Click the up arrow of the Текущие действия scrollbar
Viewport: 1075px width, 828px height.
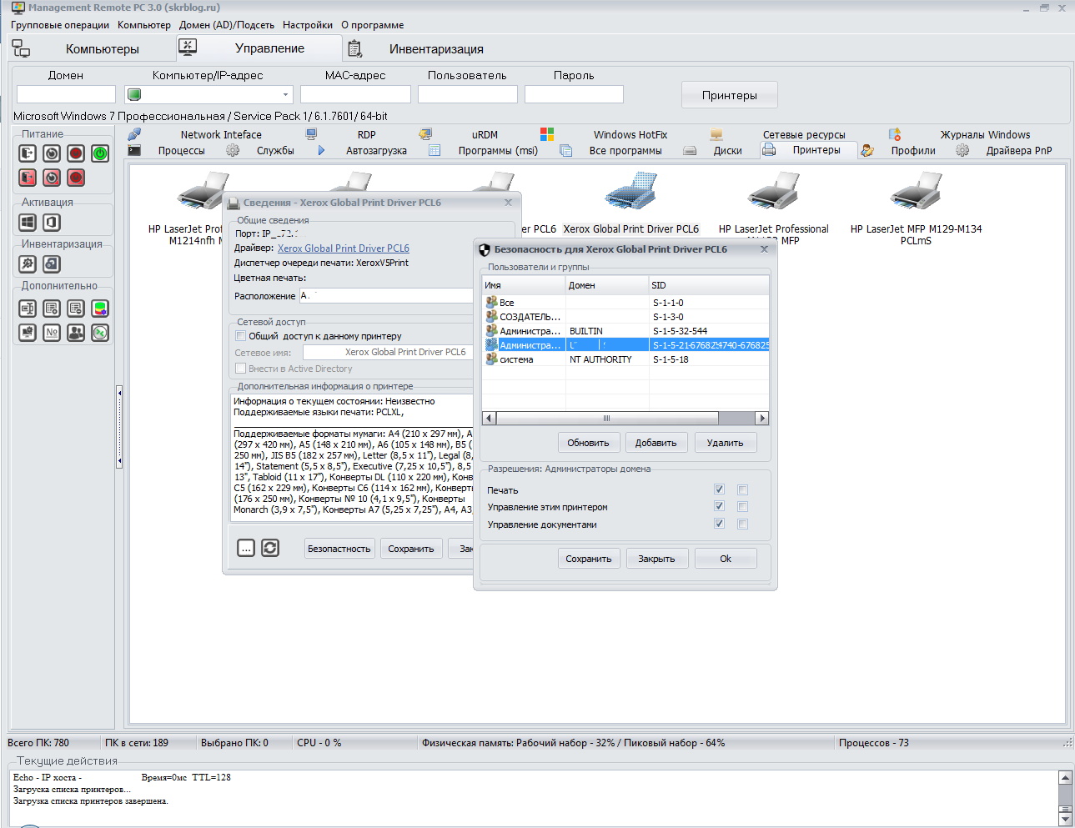(x=1065, y=778)
